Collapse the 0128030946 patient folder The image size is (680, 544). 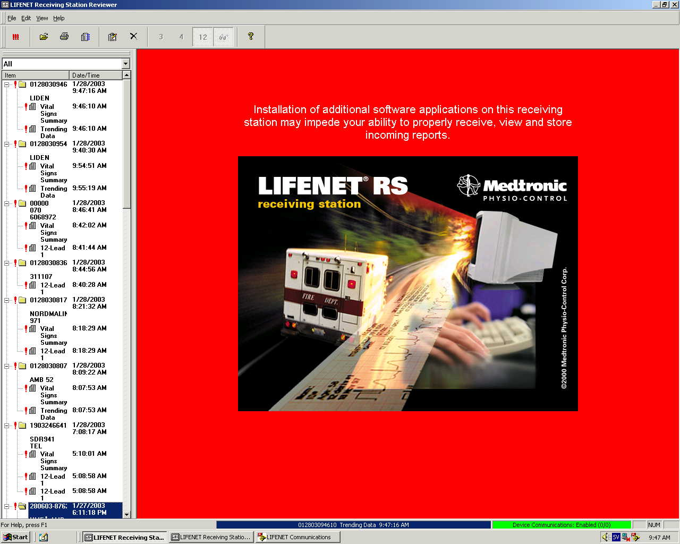(x=7, y=84)
